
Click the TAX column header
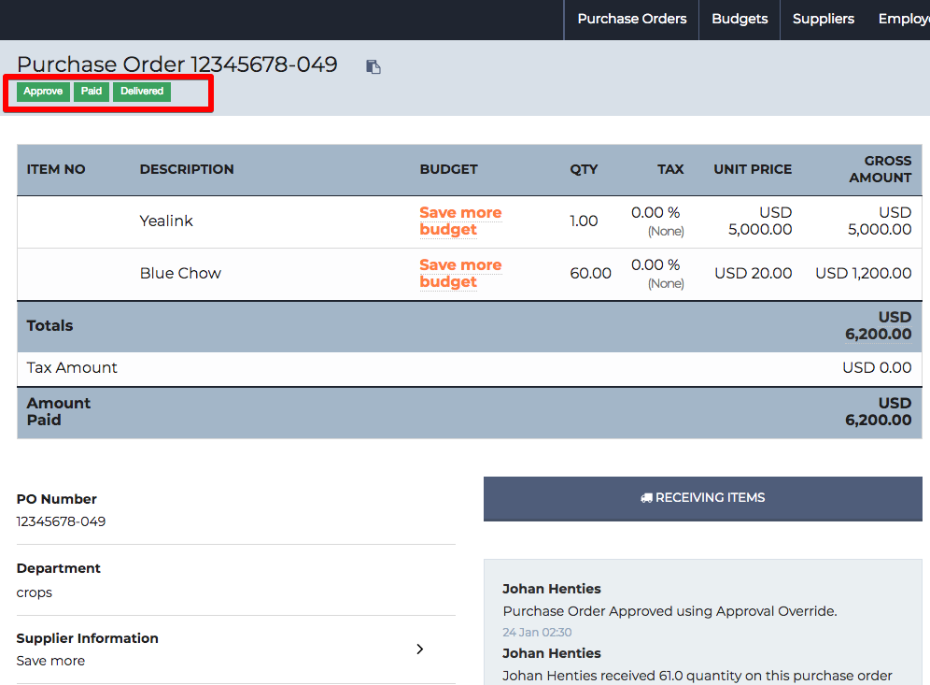click(670, 169)
